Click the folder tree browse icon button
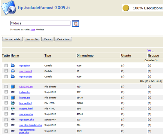163x135 pixels. 75,24
